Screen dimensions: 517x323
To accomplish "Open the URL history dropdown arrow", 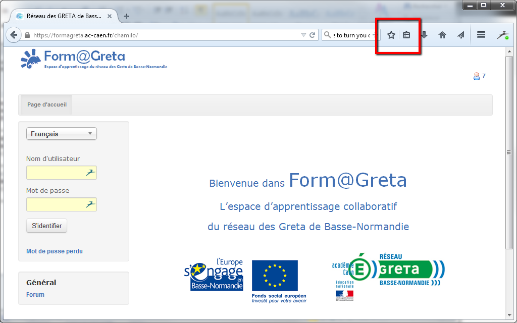I will [x=303, y=35].
